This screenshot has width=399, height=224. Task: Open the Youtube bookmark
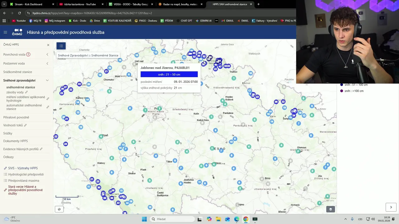pos(19,21)
